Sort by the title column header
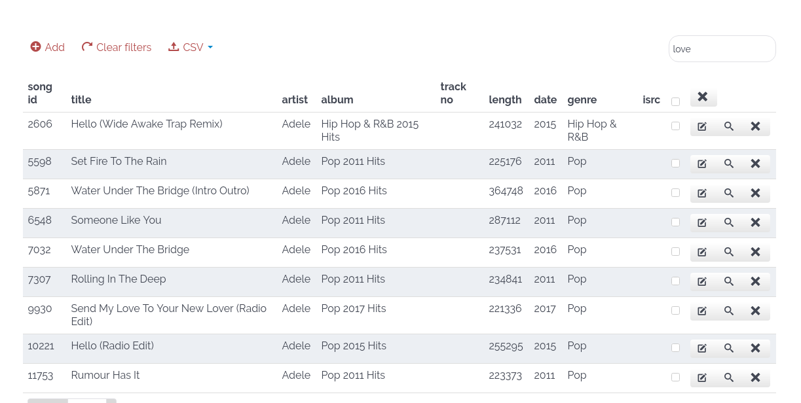The height and width of the screenshot is (403, 801). (x=81, y=99)
